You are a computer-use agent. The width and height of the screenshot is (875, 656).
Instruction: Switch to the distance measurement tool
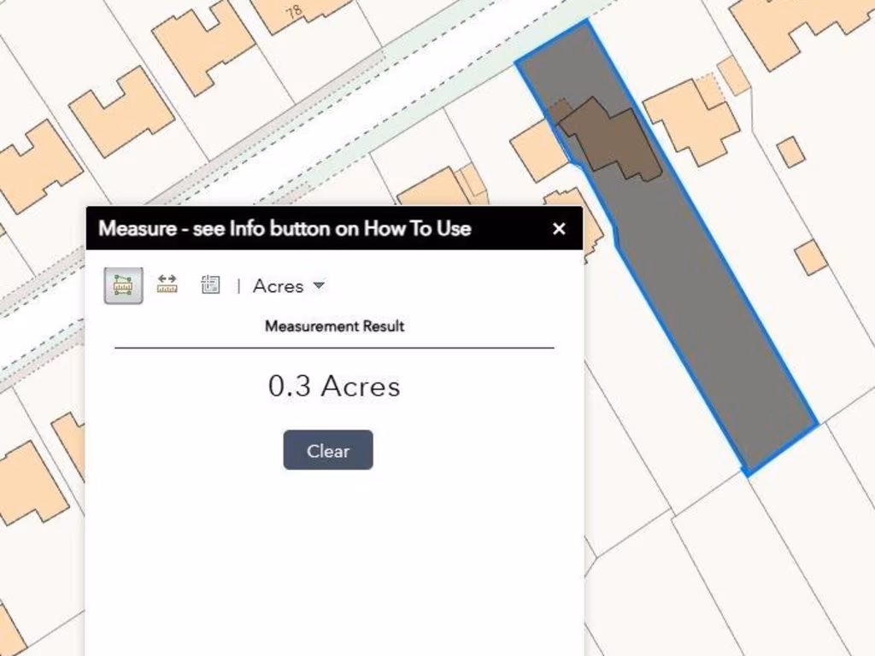[x=167, y=284]
